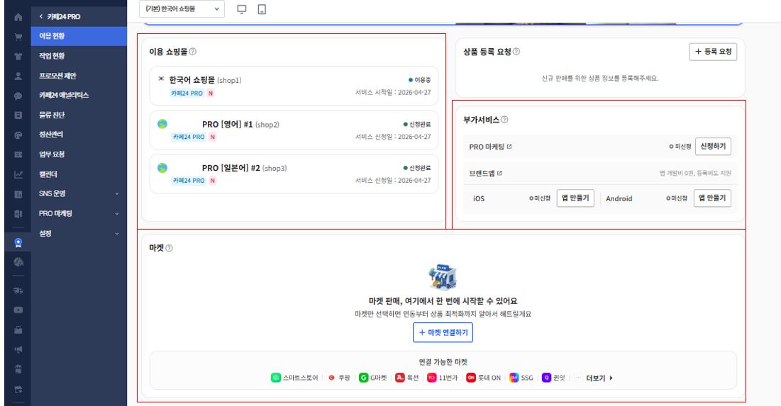The width and height of the screenshot is (781, 406).
Task: Click the 쿠팡 market icon
Action: (331, 378)
